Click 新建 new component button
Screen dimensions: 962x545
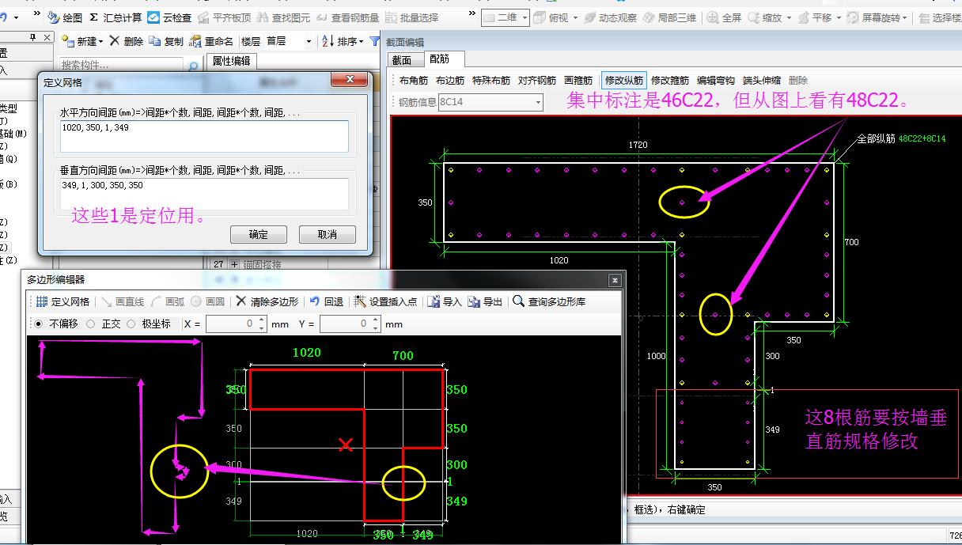point(79,41)
